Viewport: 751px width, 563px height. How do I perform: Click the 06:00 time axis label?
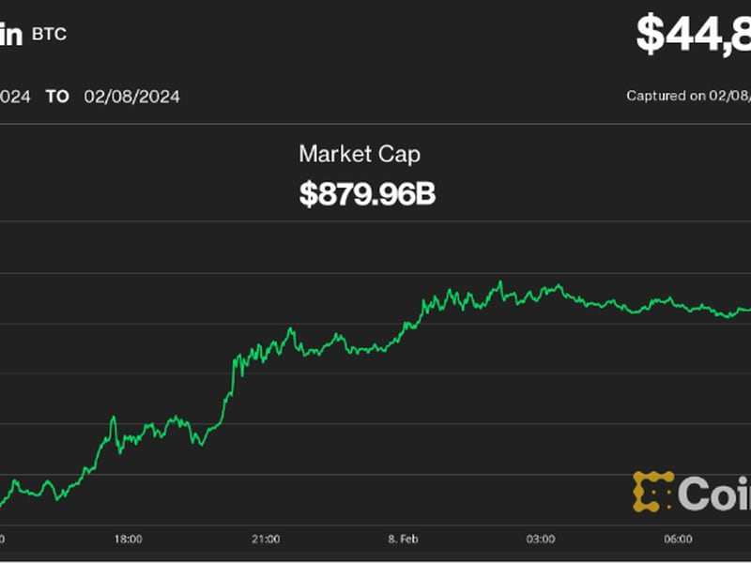(x=678, y=539)
